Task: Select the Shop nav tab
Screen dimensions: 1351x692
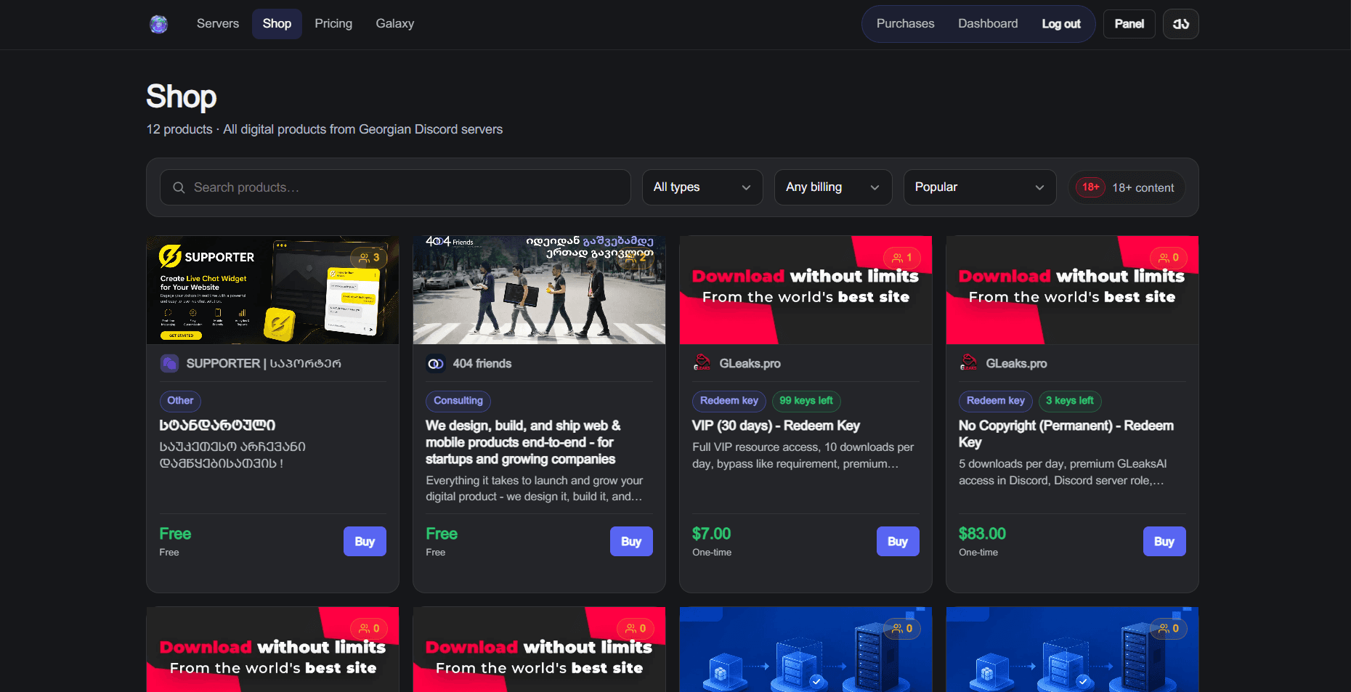Action: [277, 24]
